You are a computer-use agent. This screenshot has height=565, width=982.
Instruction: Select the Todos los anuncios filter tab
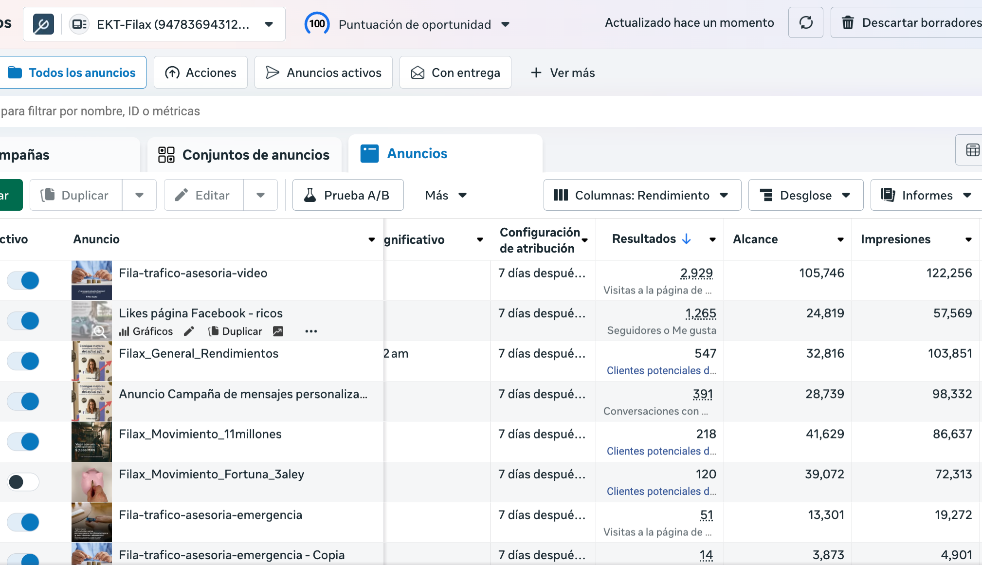[x=73, y=72]
